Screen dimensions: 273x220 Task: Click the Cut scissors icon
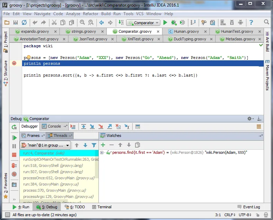pos(54,22)
